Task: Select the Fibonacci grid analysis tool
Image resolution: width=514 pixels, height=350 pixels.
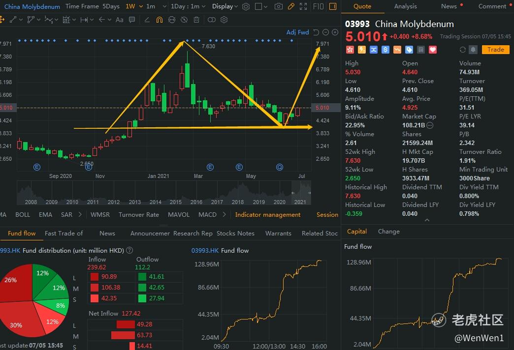Action: [x=66, y=20]
